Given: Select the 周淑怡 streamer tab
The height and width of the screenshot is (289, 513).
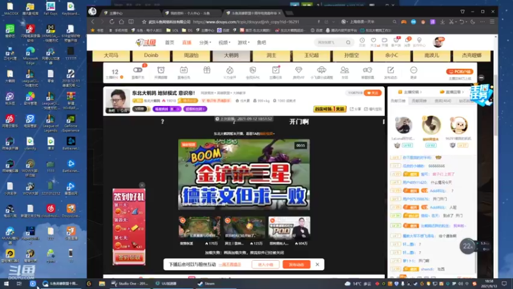Looking at the screenshot, I should tap(191, 55).
